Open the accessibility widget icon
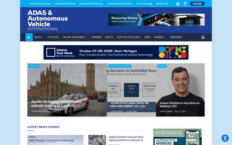The height and width of the screenshot is (145, 232). point(225,138)
